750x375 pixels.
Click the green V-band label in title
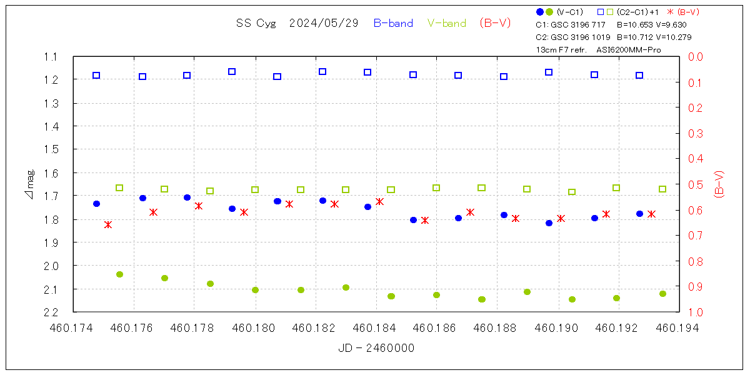(446, 23)
